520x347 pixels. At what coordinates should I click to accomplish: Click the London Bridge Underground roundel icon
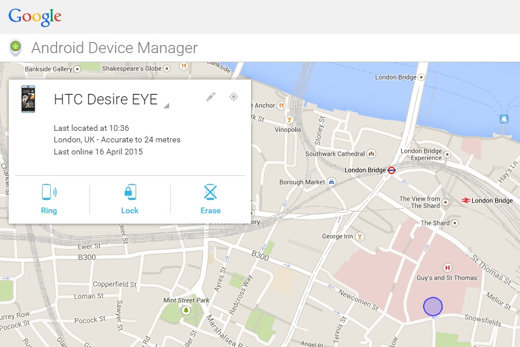[x=391, y=170]
